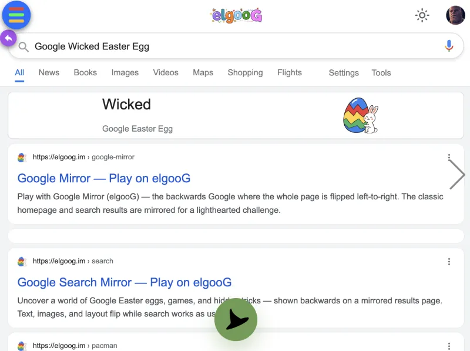Open the Google Search Mirror link
Viewport: 470px width, 351px height.
125,282
